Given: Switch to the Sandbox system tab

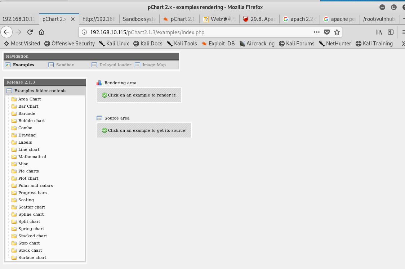Looking at the screenshot, I should pyautogui.click(x=139, y=19).
